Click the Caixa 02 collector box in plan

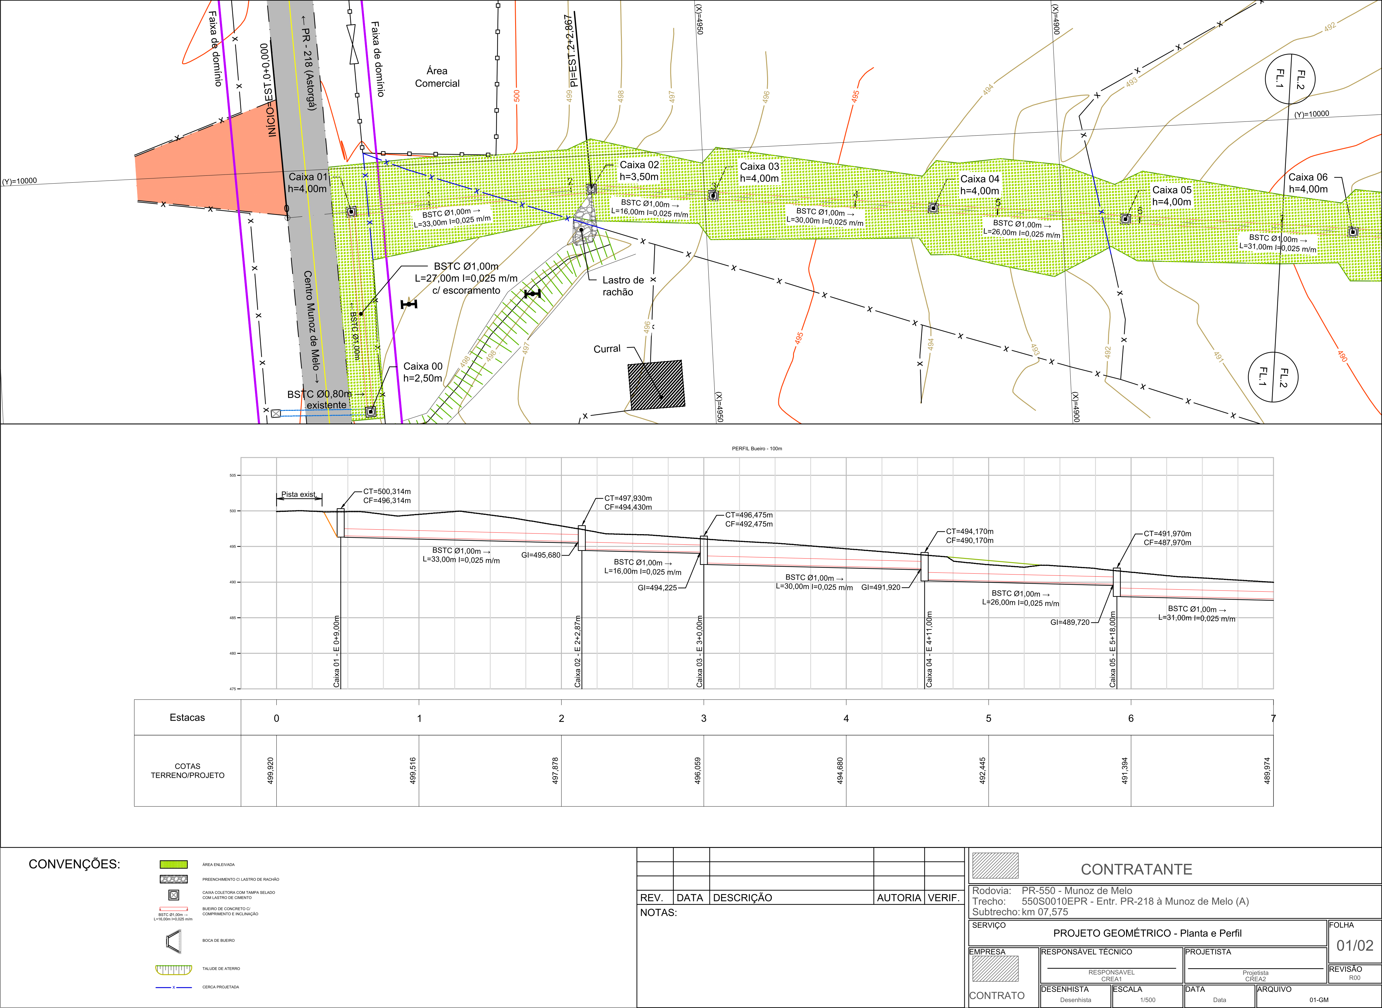pyautogui.click(x=591, y=189)
